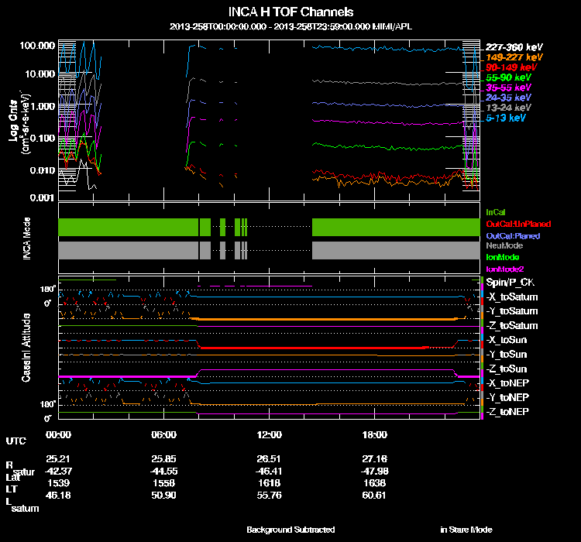Pick the green 55-90 keV legend label
The image size is (581, 542).
pos(509,77)
